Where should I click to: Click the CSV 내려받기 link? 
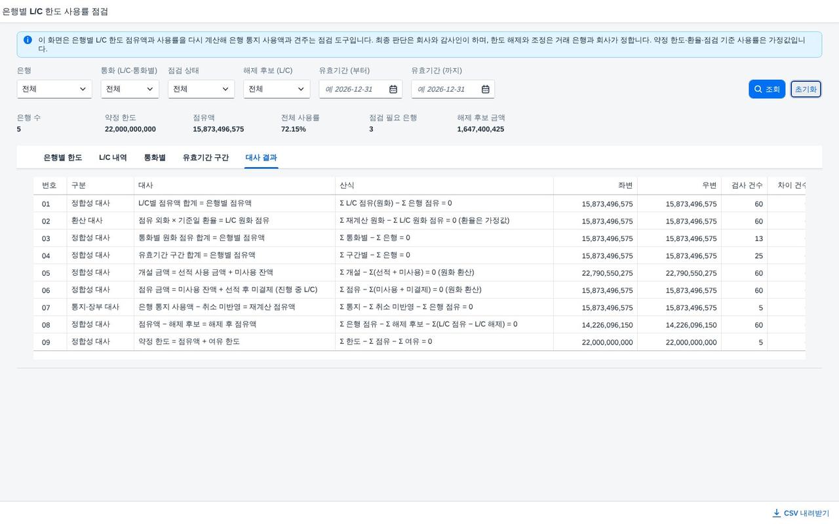coord(800,514)
